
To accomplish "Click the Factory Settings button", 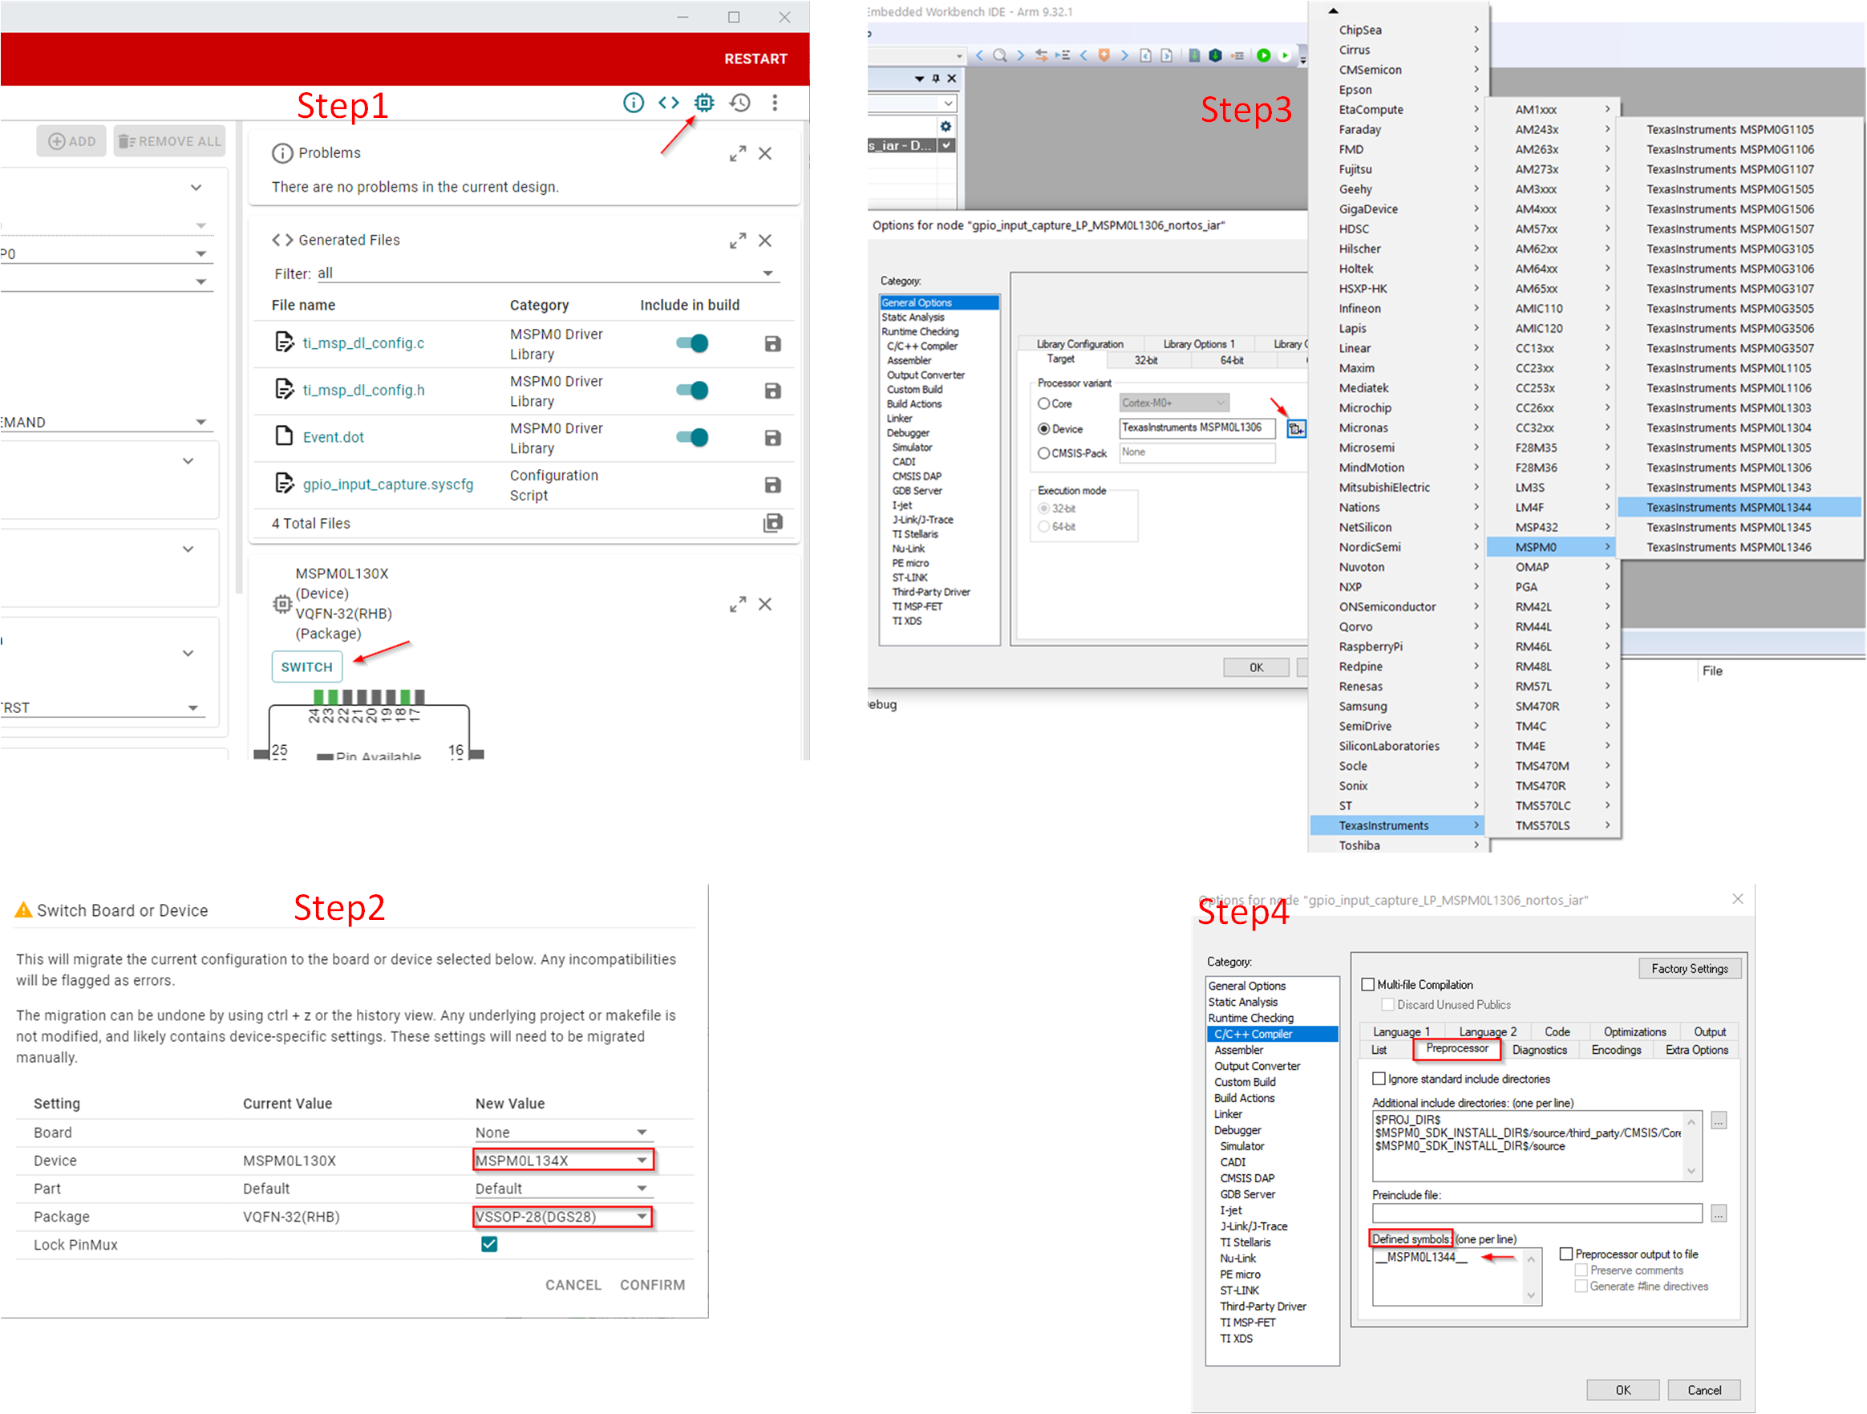I will [1690, 969].
